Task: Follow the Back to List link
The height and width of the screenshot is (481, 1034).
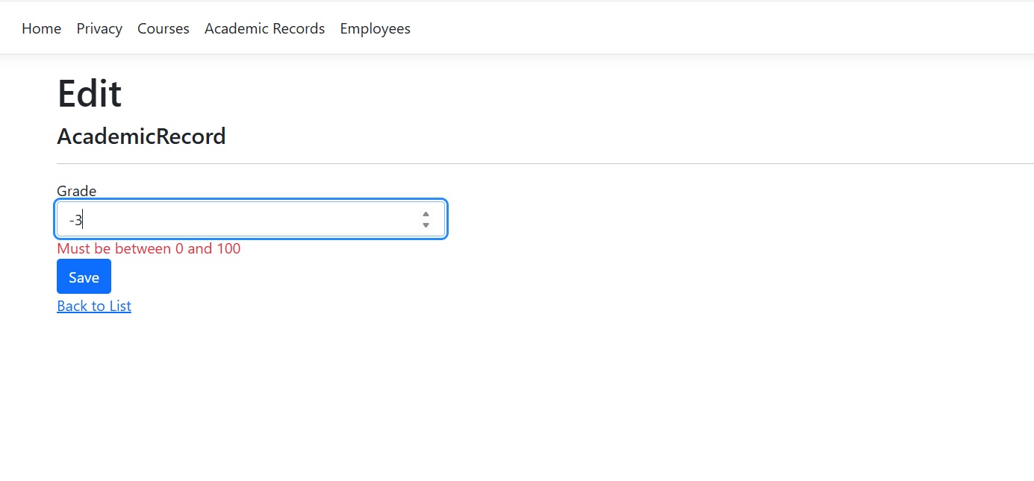Action: (x=94, y=306)
